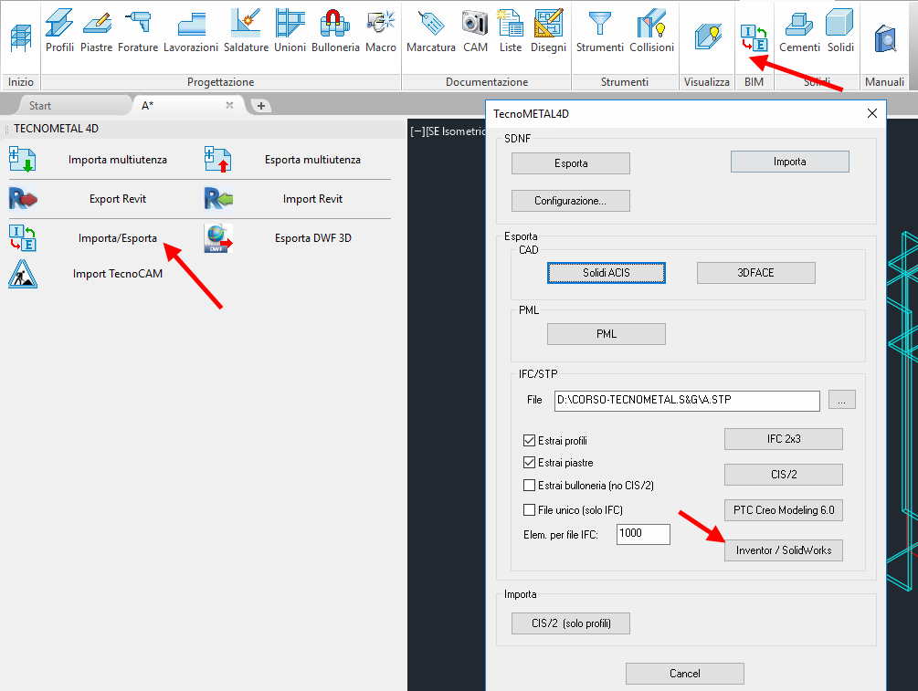The image size is (918, 691).
Task: Open the Progettazione ribbon panel label
Action: (x=221, y=82)
